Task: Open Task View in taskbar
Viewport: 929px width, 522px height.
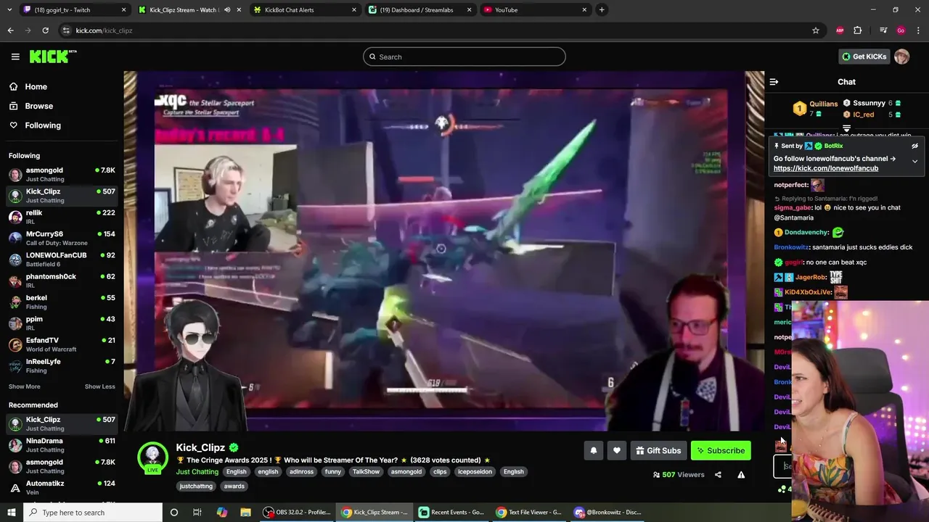Action: pos(197,512)
